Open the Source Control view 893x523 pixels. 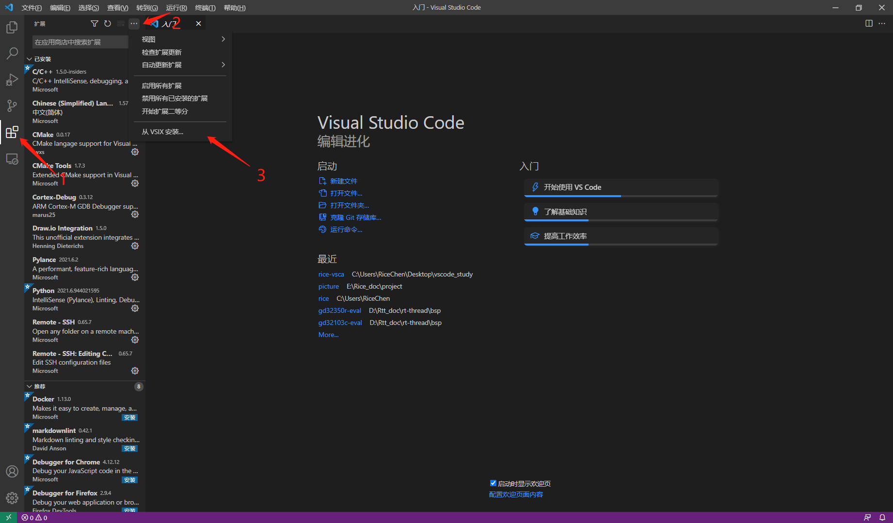pos(12,106)
